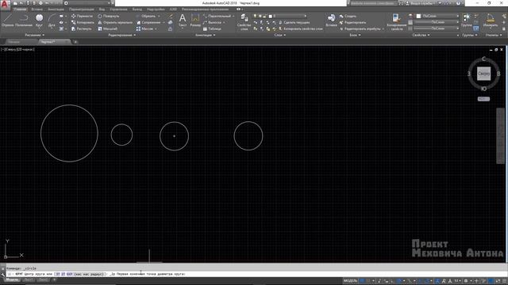Click in the command line input

click(256, 274)
